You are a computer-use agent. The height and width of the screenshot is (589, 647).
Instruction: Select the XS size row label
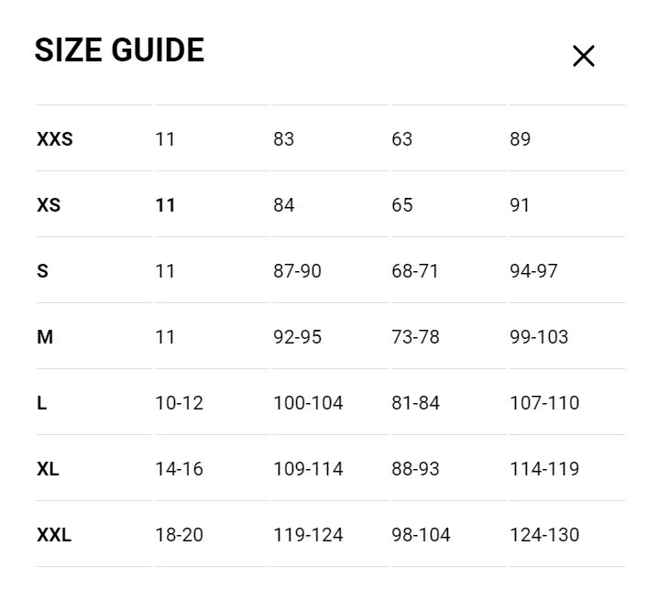49,206
